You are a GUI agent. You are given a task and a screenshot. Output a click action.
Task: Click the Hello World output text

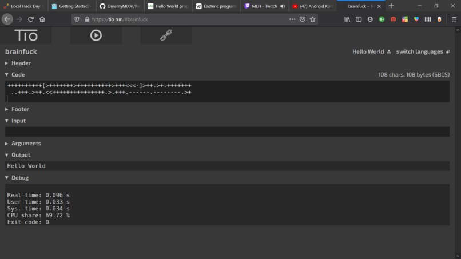(x=26, y=166)
